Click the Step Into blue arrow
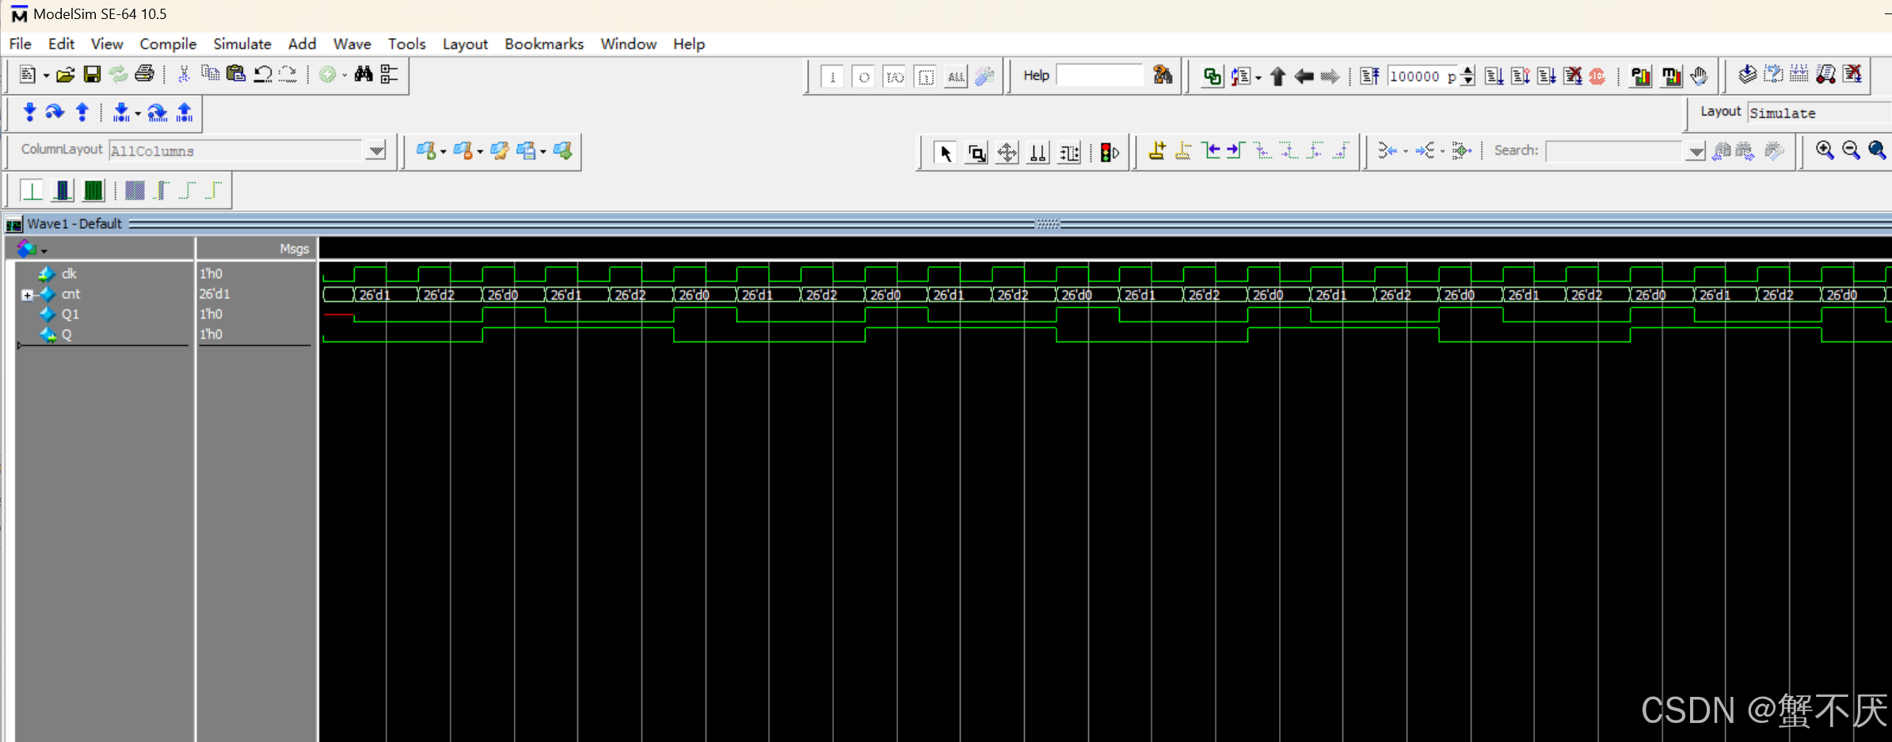1892x742 pixels. [29, 112]
